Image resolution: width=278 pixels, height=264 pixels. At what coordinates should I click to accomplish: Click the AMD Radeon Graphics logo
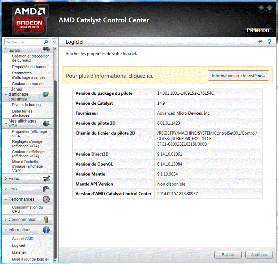tap(29, 19)
